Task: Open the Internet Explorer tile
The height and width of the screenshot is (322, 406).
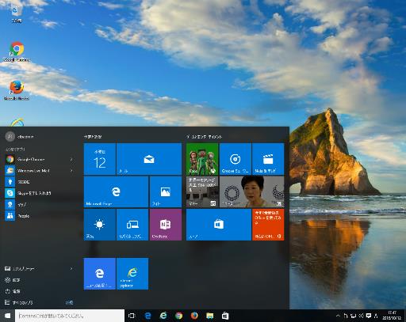Action: coord(132,274)
